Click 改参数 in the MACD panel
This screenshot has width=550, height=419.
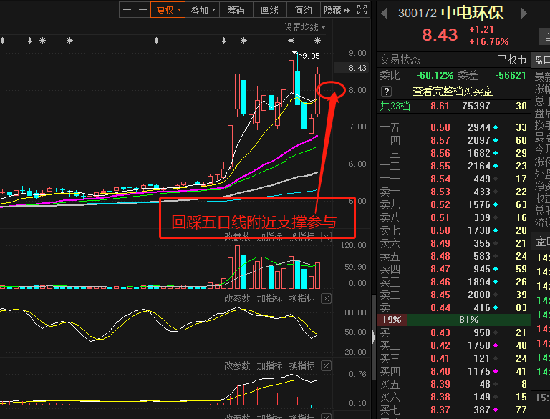tap(237, 366)
